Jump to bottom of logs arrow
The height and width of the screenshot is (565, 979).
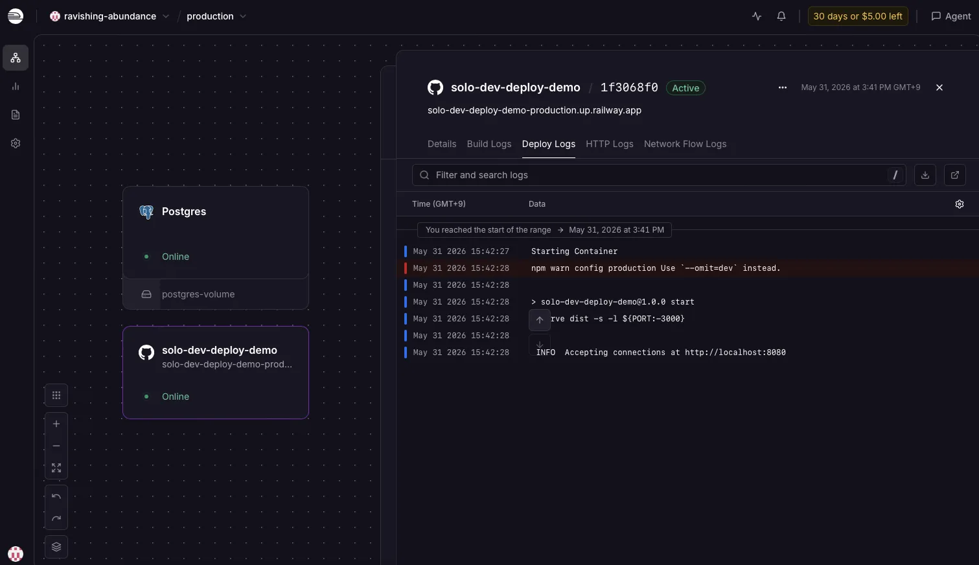540,344
